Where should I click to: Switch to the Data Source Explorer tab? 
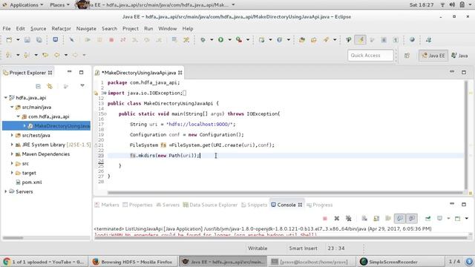[x=210, y=205]
